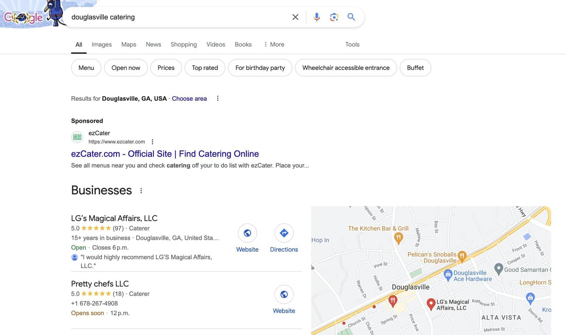Start voice search with microphone icon
566x335 pixels.
[317, 17]
